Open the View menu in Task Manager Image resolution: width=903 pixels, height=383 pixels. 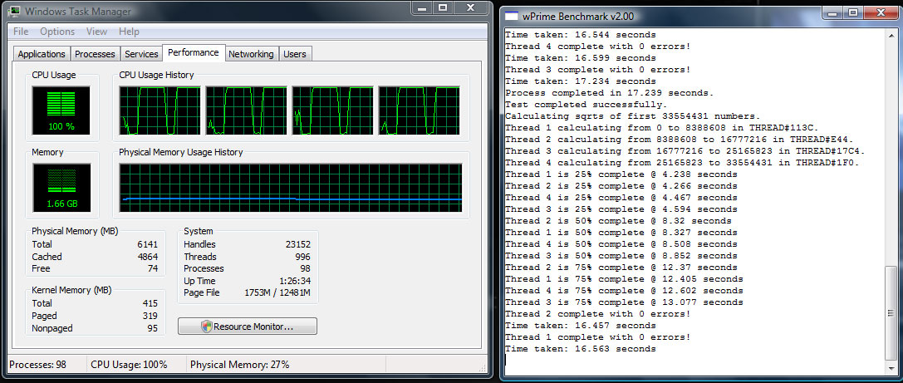click(x=96, y=32)
